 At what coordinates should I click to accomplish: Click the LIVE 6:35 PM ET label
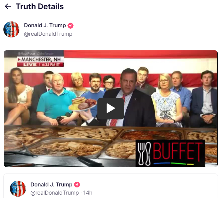point(41,65)
